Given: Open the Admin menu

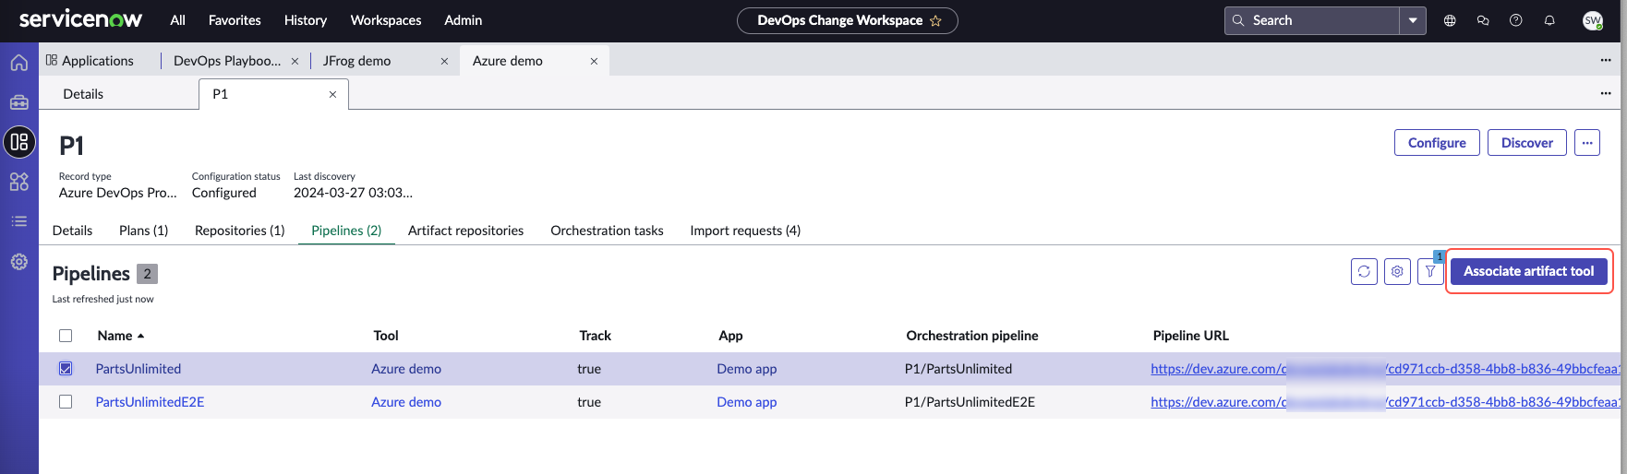Looking at the screenshot, I should pos(464,20).
